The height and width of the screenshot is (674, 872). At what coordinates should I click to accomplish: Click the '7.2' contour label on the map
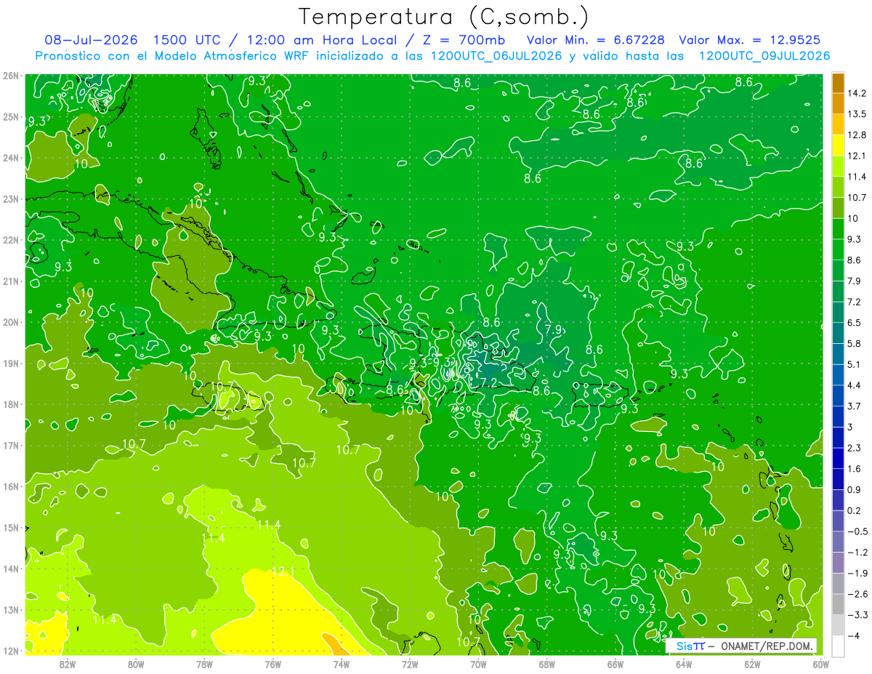(x=488, y=382)
